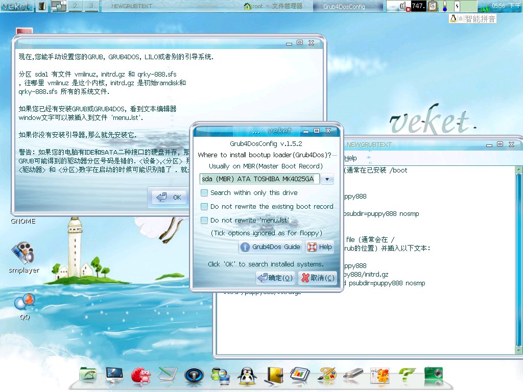This screenshot has height=392, width=523.
Task: Launch the monitor display dock icon
Action: [x=114, y=375]
